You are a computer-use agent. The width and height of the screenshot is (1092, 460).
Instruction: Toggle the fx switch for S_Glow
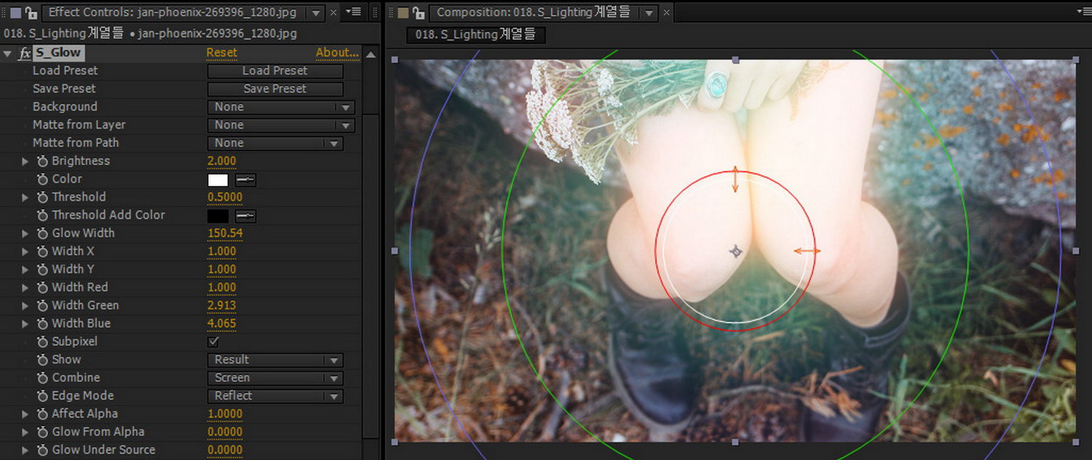25,53
